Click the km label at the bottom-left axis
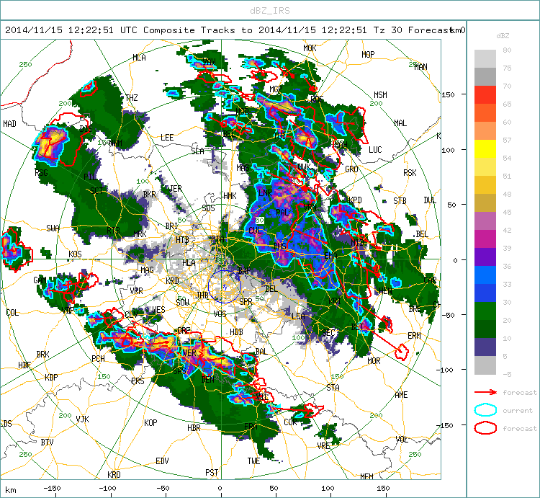540x498 pixels. (11, 490)
